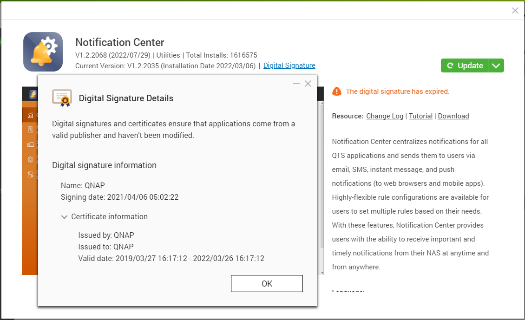
Task: Click the gear icon in the orange preview sidebar
Action: point(31,159)
